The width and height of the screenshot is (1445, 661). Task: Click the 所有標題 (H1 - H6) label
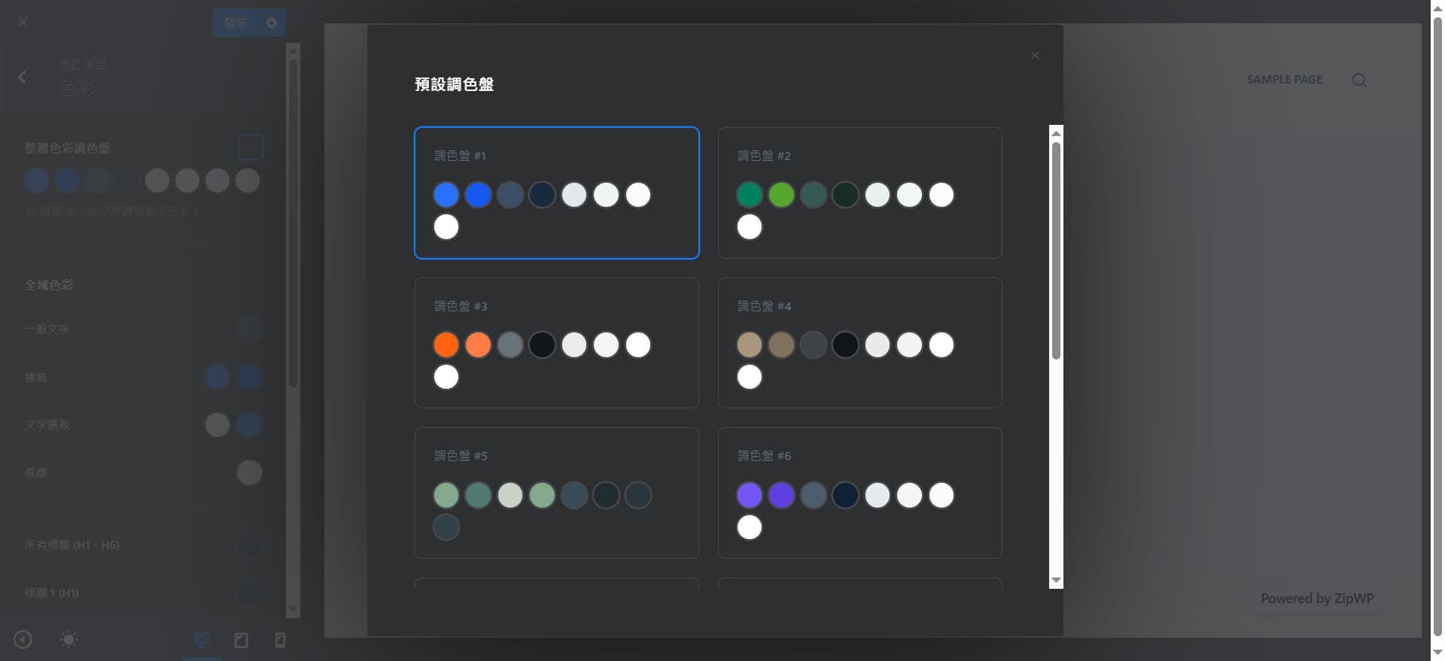click(x=71, y=544)
